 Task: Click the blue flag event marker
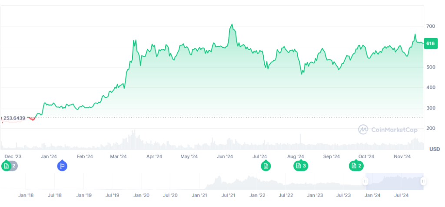[62, 165]
